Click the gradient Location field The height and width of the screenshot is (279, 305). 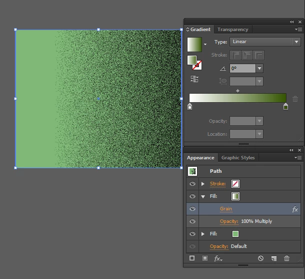242,134
